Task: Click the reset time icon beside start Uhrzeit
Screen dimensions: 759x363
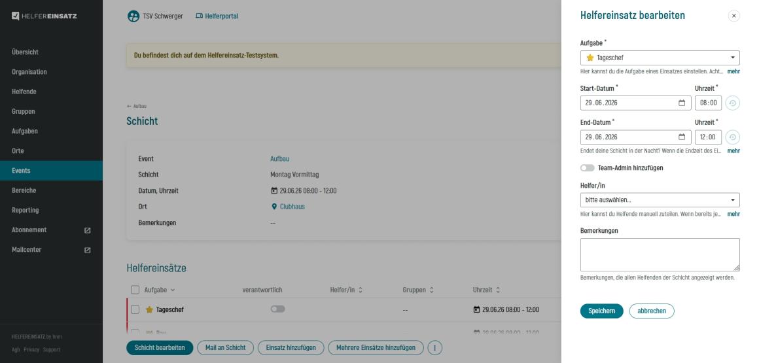Action: [x=733, y=103]
